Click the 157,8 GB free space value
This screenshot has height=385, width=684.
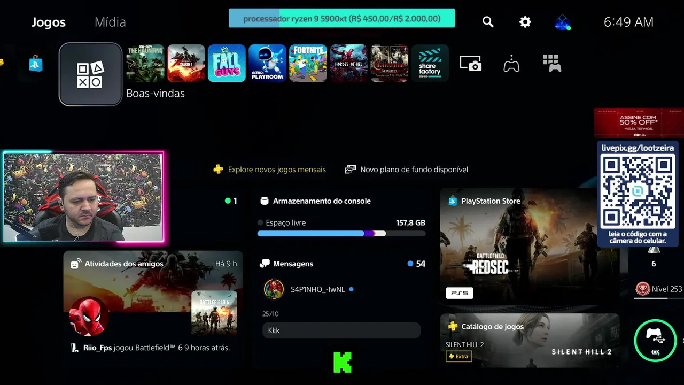coord(410,222)
